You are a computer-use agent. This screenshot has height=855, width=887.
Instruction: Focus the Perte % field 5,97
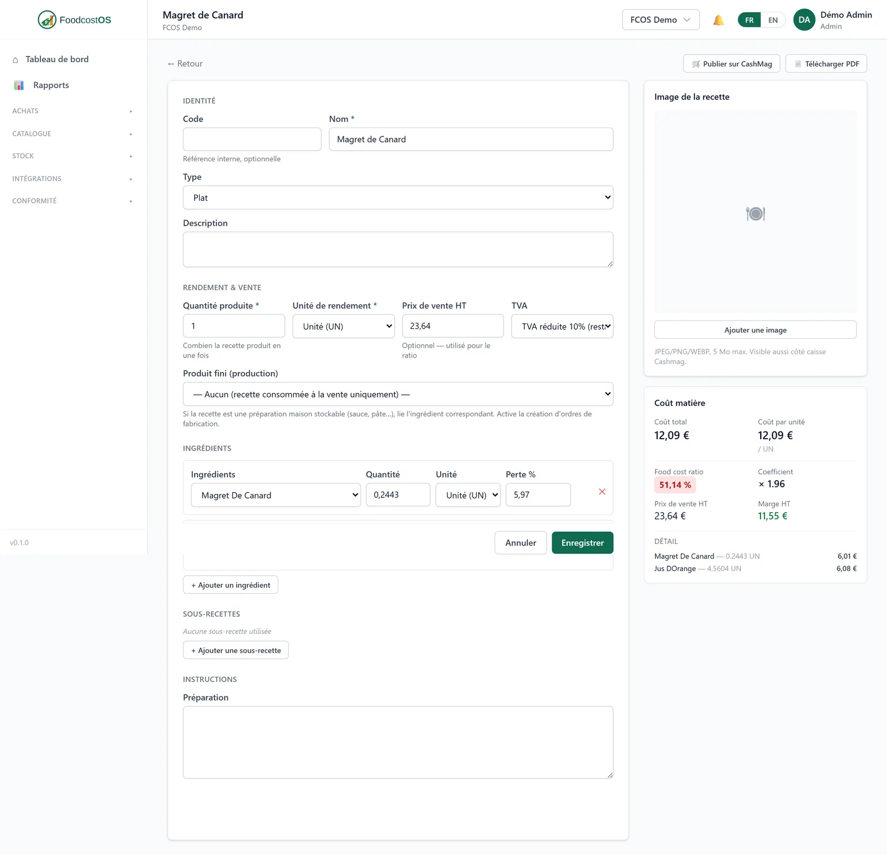pyautogui.click(x=538, y=495)
